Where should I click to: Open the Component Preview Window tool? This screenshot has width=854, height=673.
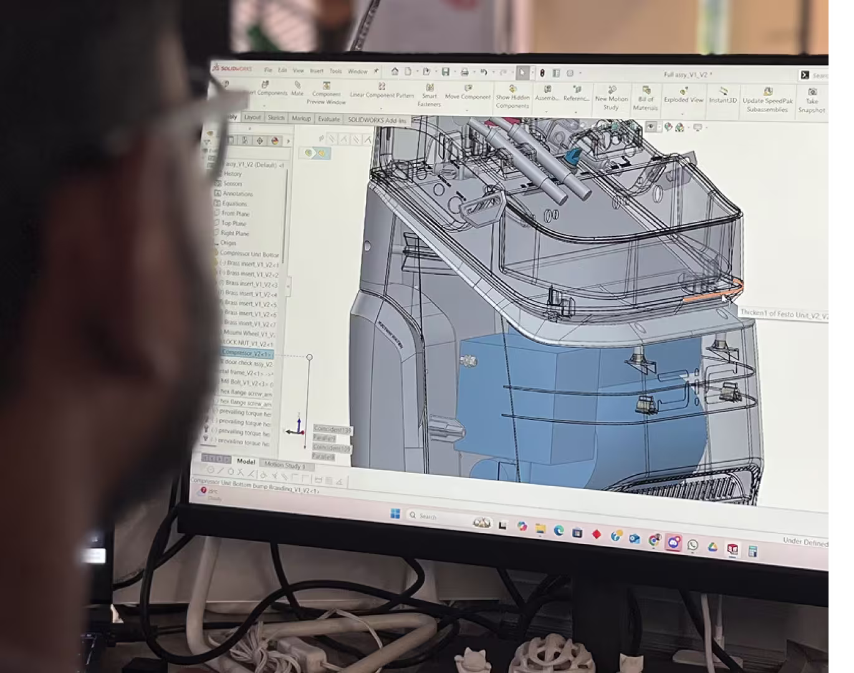(x=327, y=95)
